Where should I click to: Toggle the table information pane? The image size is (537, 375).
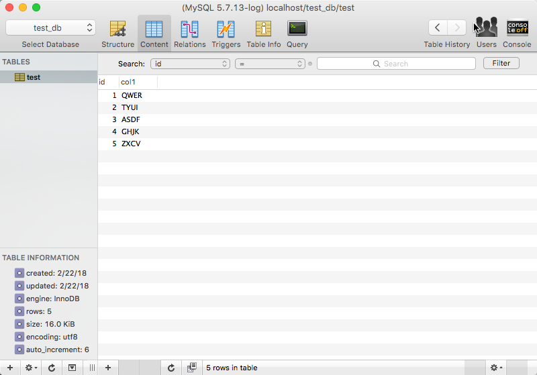[x=72, y=368]
